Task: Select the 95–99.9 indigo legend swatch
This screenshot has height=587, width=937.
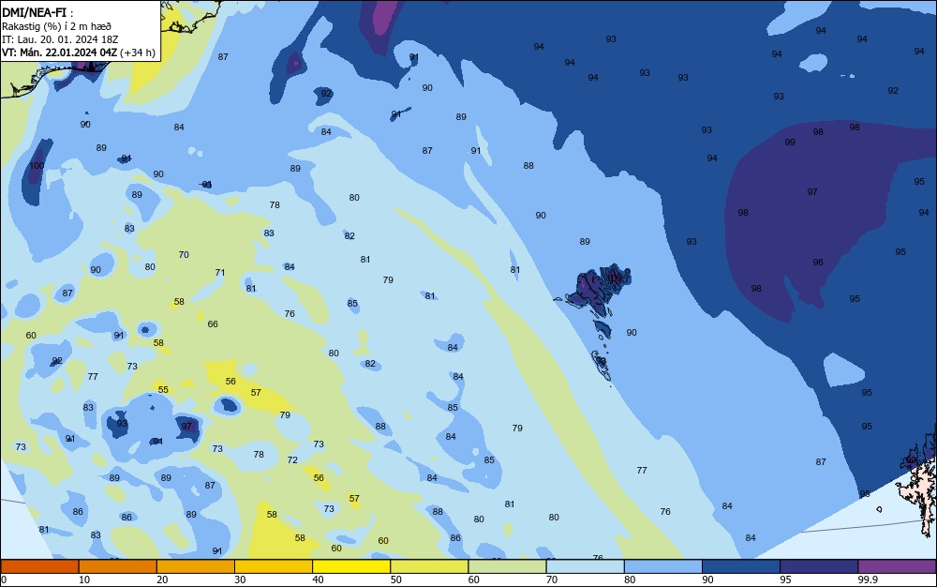Action: 819,566
